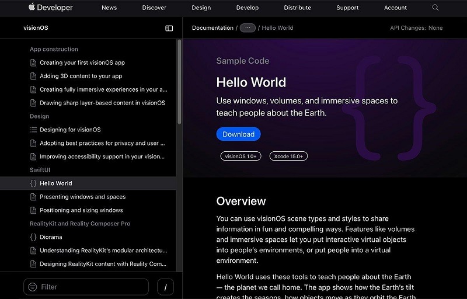The image size is (467, 299).
Task: Open the Discover menu
Action: coord(154,8)
